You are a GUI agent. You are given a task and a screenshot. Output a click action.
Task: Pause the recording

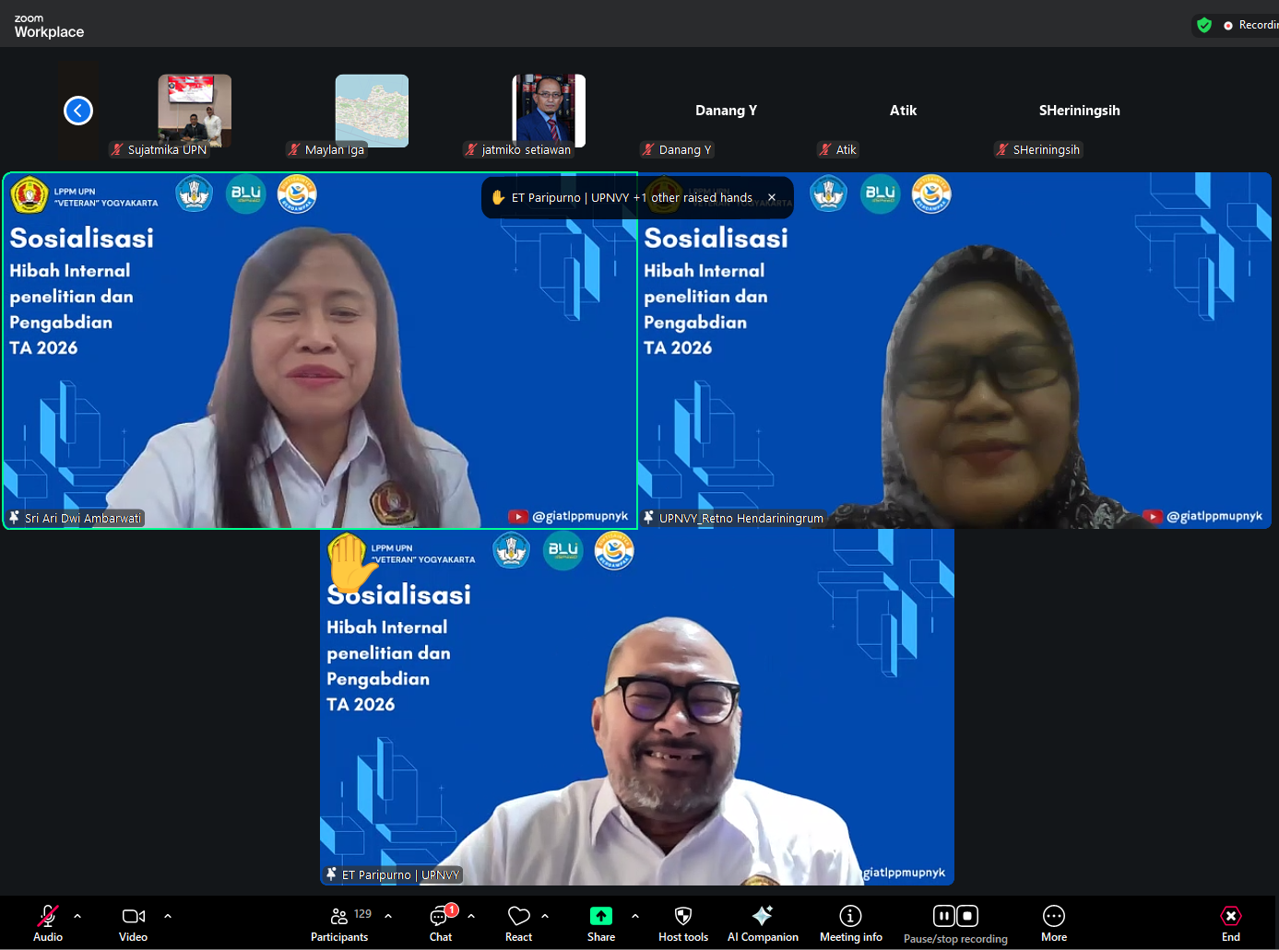pos(943,916)
